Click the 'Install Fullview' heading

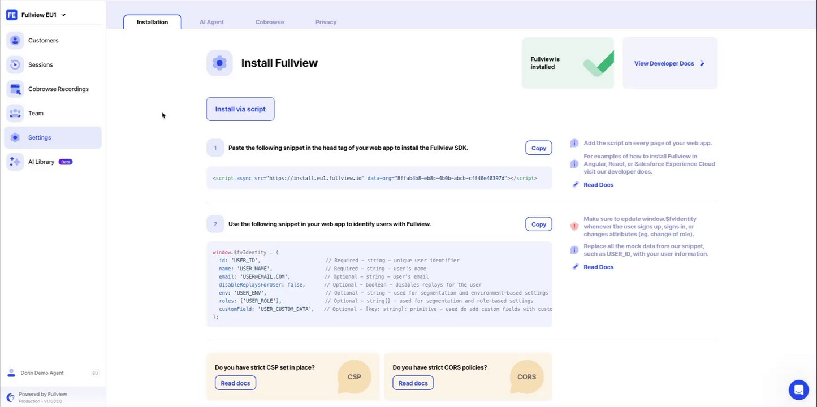279,63
